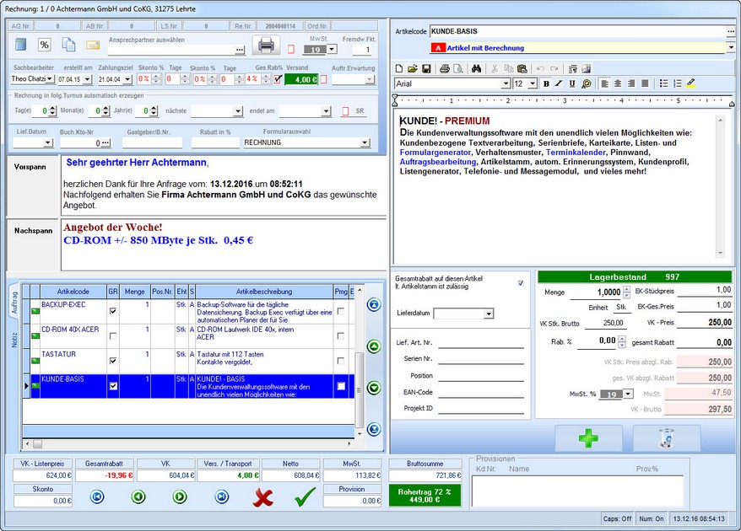Open Sachbearbeiter dropdown
Viewport: 741px width, 531px height.
pyautogui.click(x=50, y=79)
